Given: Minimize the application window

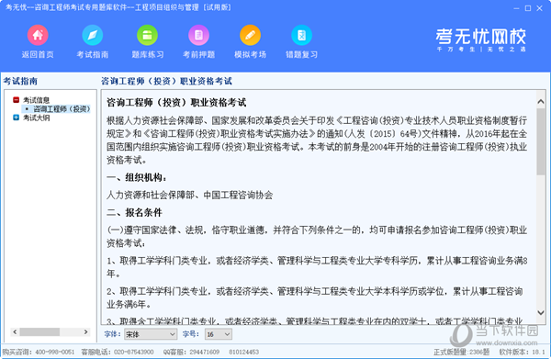Looking at the screenshot, I should tap(516, 8).
